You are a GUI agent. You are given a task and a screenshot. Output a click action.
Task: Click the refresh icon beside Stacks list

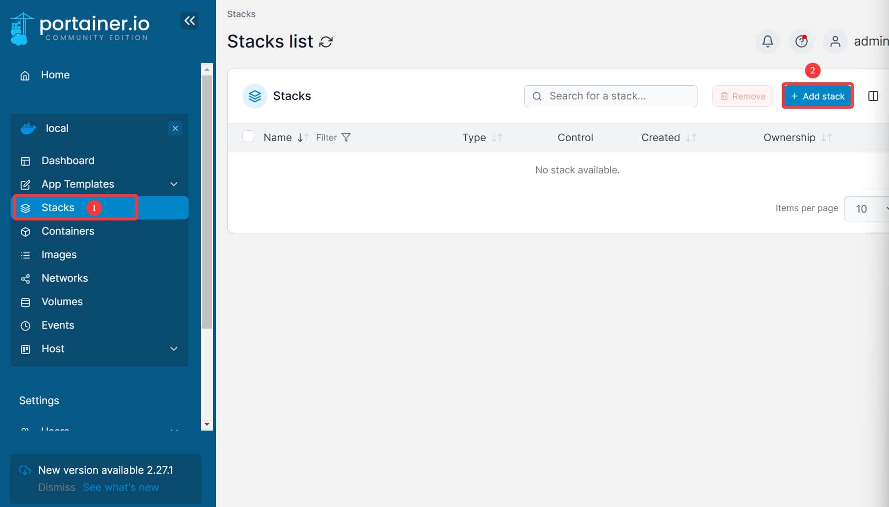(326, 42)
